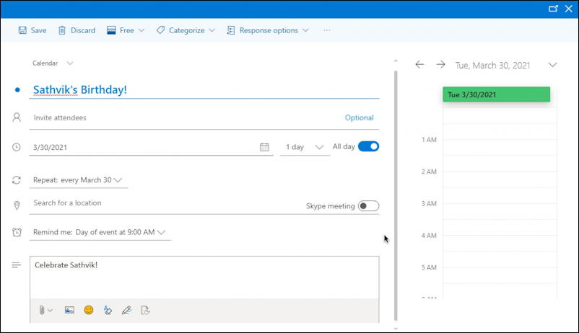The height and width of the screenshot is (333, 579).
Task: Close the event window
Action: tap(569, 9)
